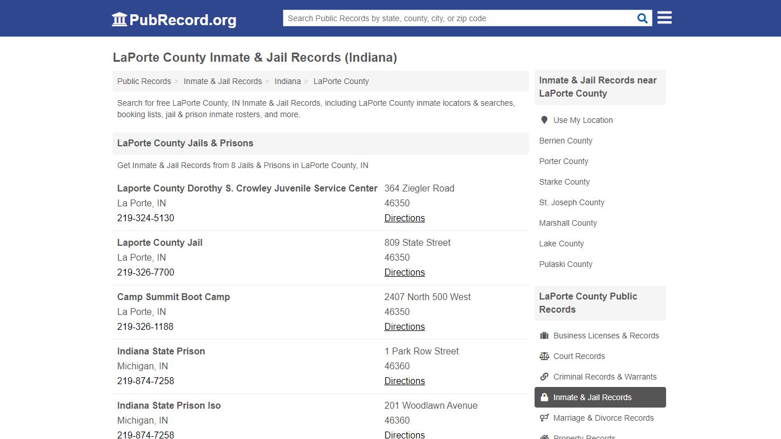Image resolution: width=781 pixels, height=439 pixels.
Task: Open the hamburger menu
Action: [664, 18]
